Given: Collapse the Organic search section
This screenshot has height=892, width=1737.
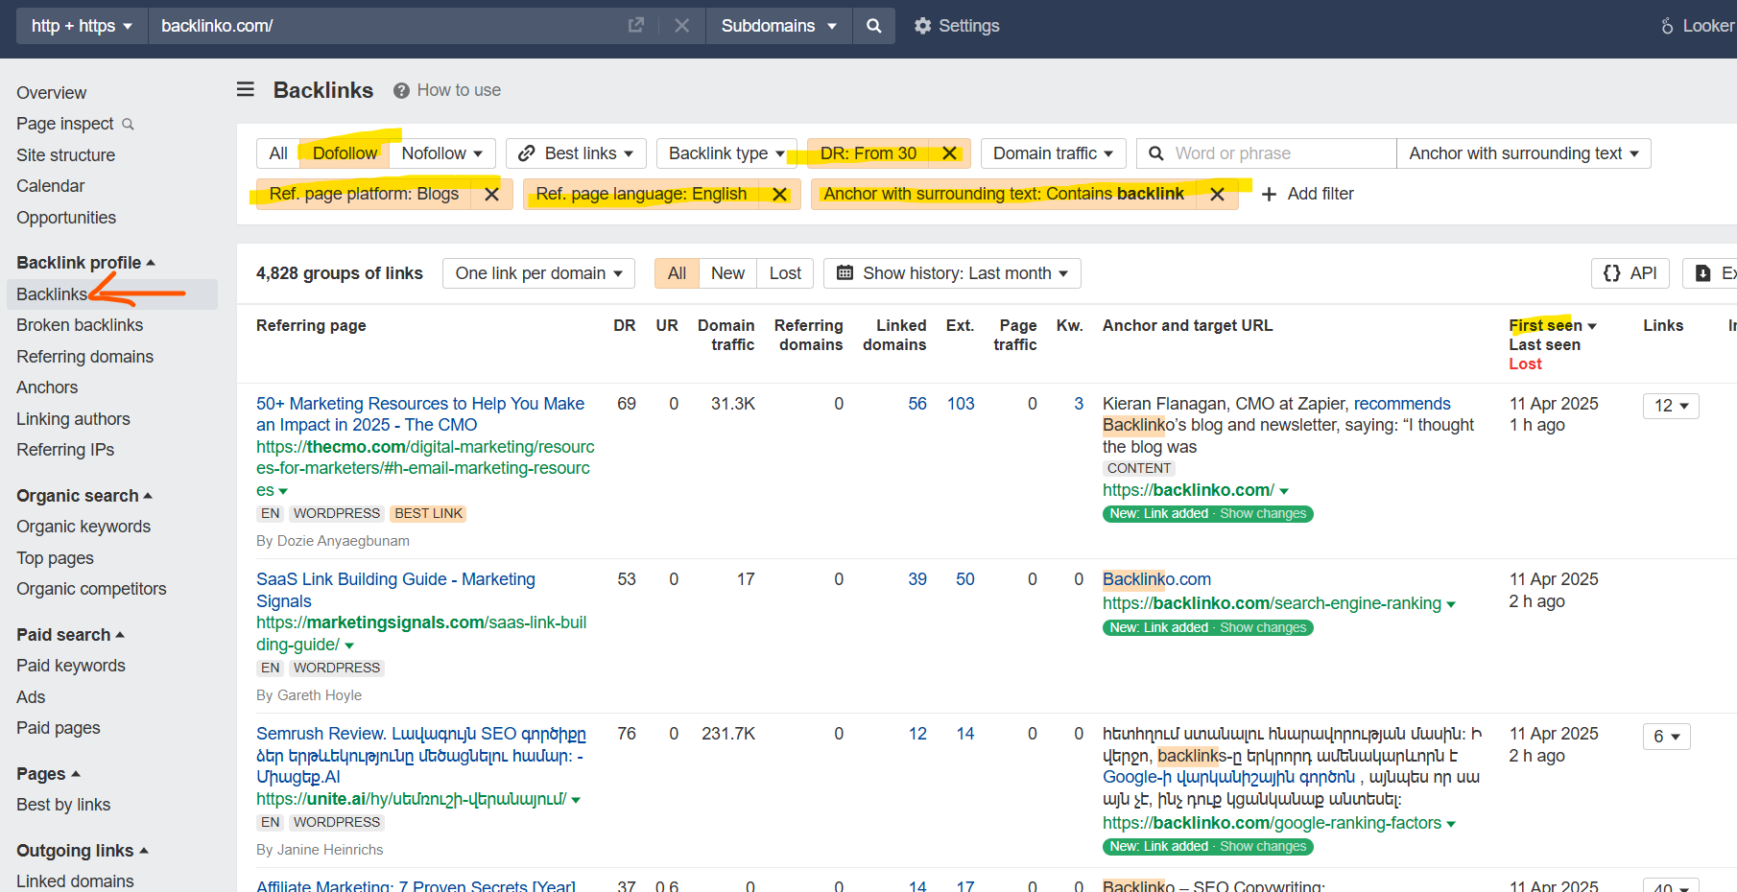Looking at the screenshot, I should tap(84, 496).
